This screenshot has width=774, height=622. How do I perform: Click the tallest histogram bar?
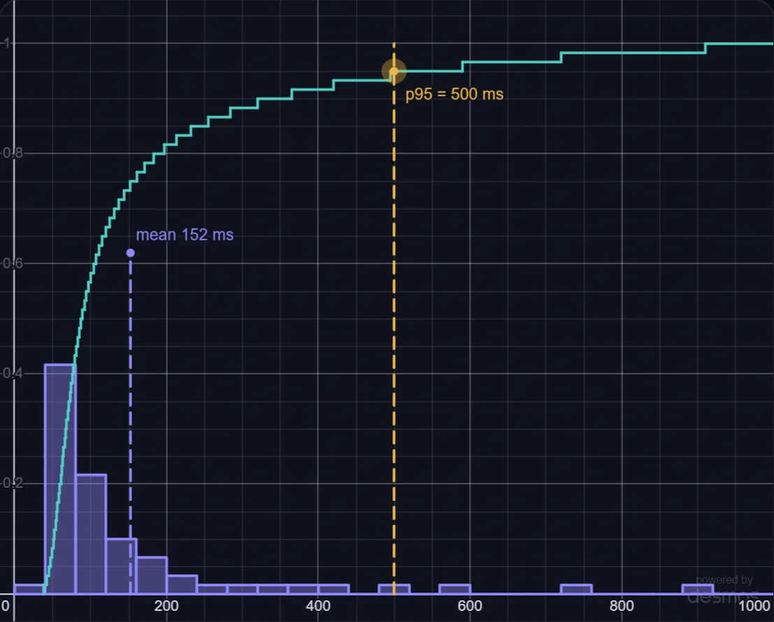(x=59, y=479)
